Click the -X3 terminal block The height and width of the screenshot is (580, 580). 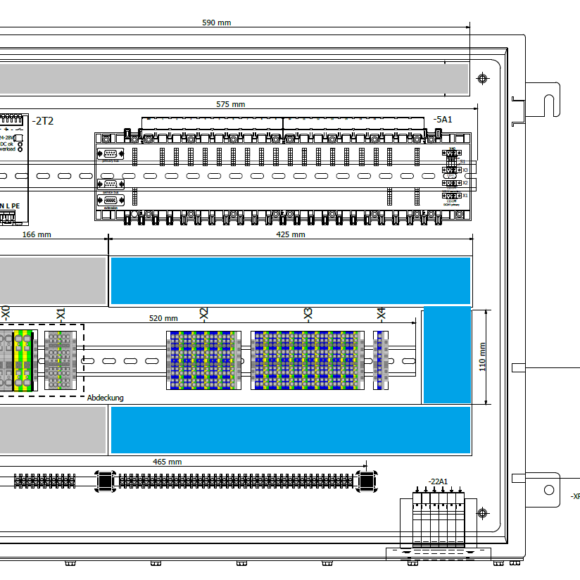307,360
